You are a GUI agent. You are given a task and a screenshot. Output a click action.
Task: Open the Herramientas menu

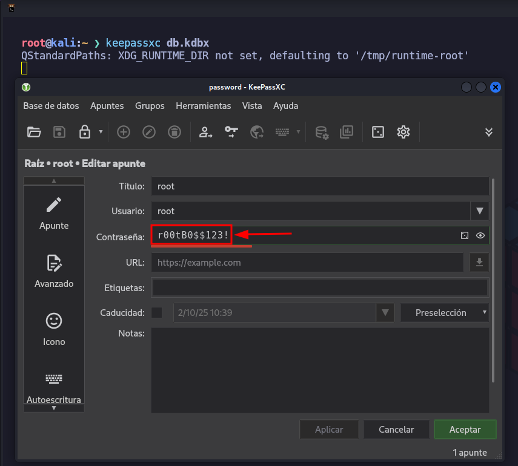tap(203, 106)
